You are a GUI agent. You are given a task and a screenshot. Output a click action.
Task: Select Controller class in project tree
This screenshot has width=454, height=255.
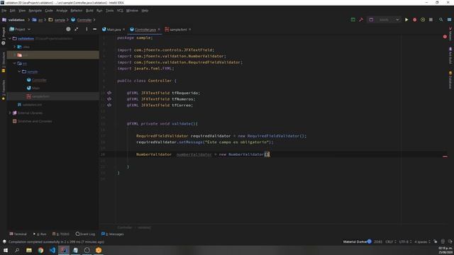tap(40, 80)
